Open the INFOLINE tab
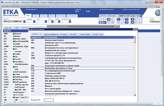This screenshot has width=164, height=106. pyautogui.click(x=61, y=16)
